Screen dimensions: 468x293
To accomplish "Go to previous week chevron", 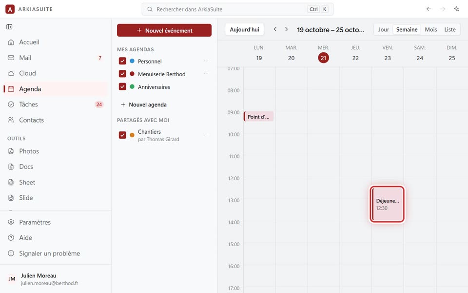I will coord(275,29).
